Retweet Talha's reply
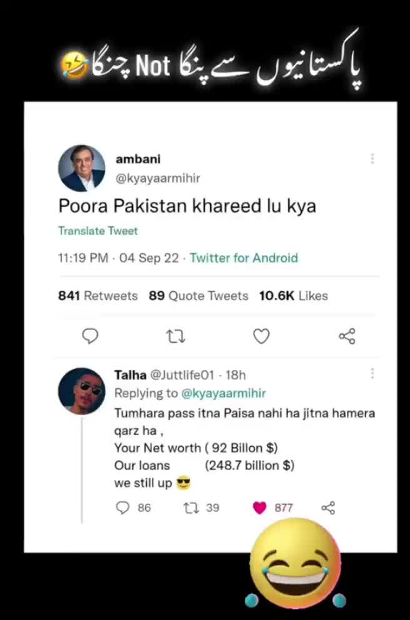 click(191, 507)
